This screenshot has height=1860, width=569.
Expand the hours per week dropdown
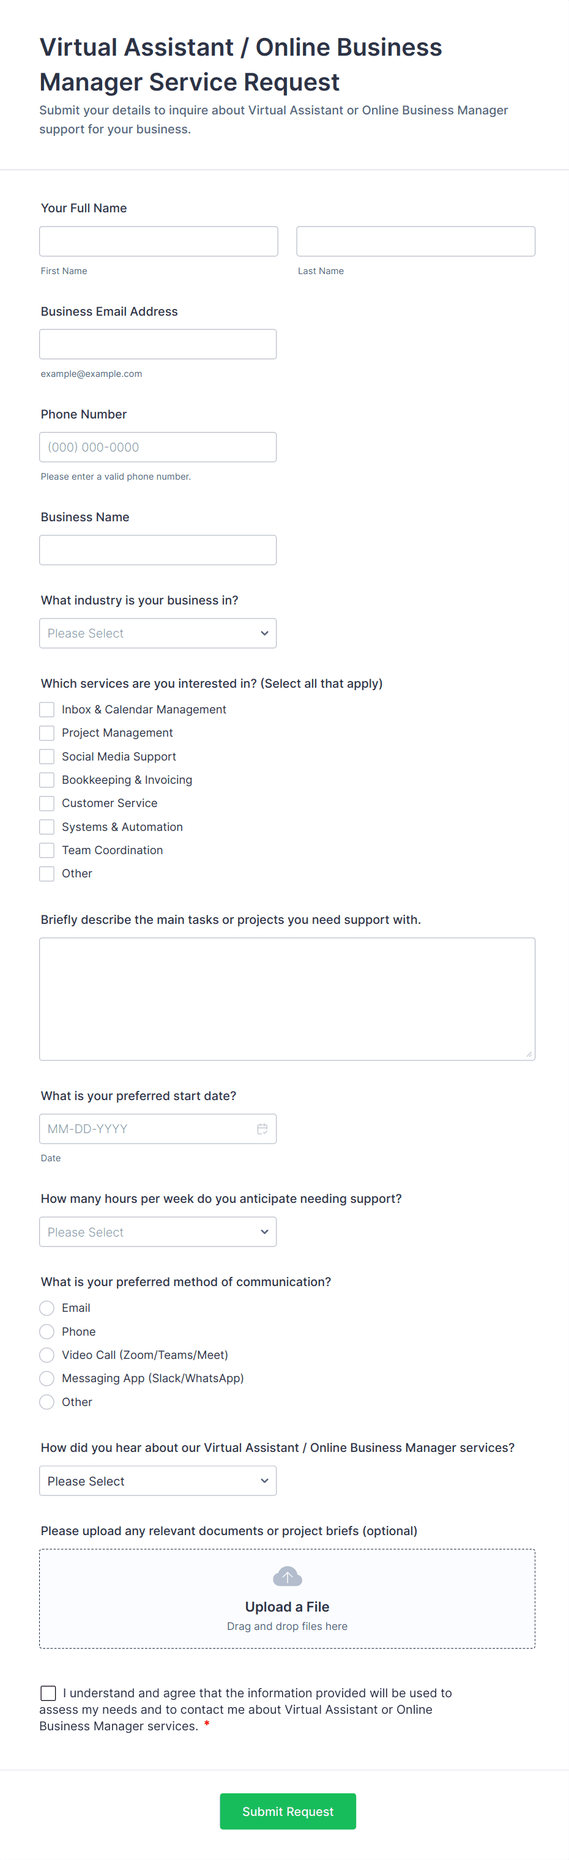point(157,1232)
